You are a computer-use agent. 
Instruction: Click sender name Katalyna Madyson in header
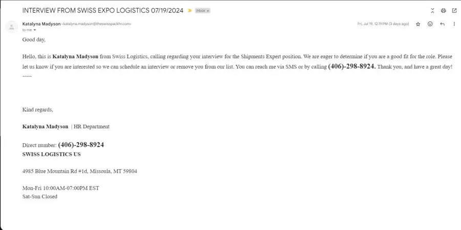point(41,24)
